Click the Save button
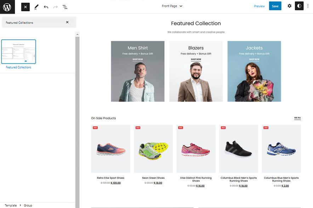 tap(275, 6)
